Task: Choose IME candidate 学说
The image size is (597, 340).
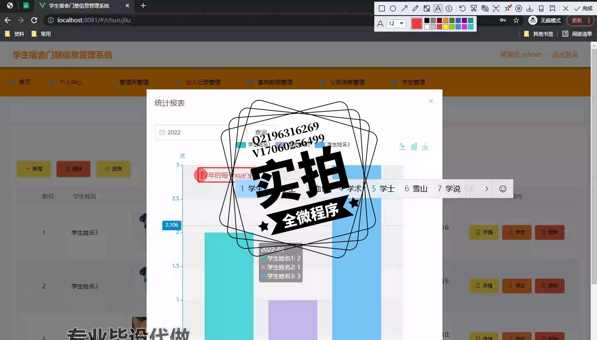Action: point(449,189)
